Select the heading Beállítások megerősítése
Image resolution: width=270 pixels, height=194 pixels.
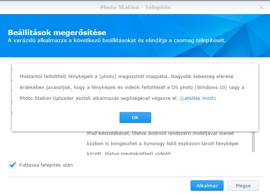(x=57, y=33)
